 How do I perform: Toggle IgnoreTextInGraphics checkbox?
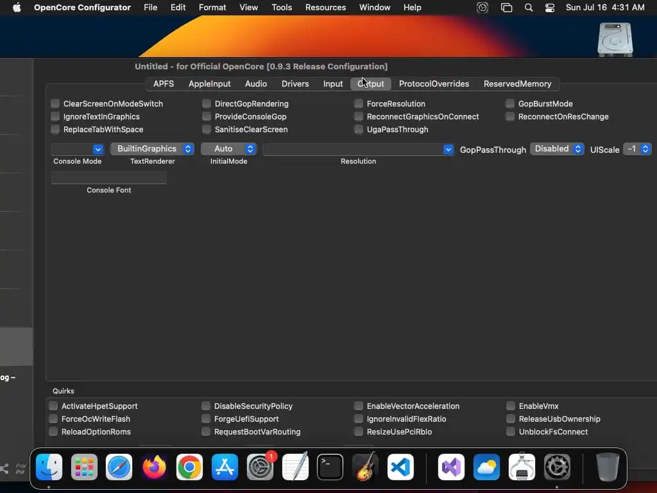[x=55, y=117]
